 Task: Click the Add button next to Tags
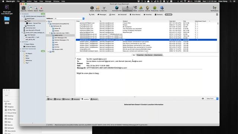coord(43,51)
